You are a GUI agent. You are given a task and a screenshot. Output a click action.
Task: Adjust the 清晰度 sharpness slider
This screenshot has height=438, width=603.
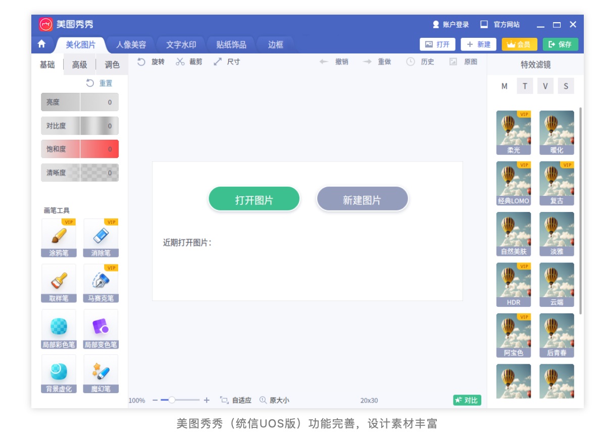[x=80, y=173]
